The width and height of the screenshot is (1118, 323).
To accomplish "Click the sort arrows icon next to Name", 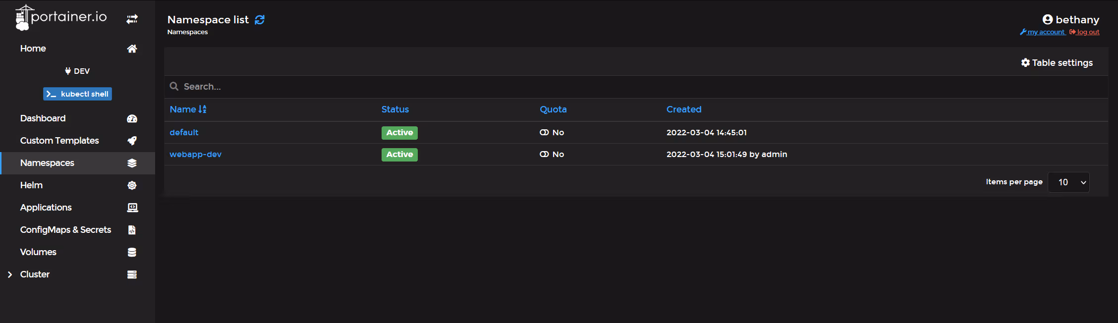I will pos(202,109).
